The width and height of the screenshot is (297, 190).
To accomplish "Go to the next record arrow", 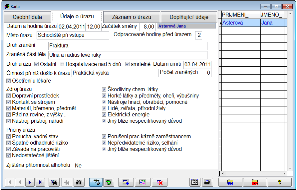I will pos(30,182).
